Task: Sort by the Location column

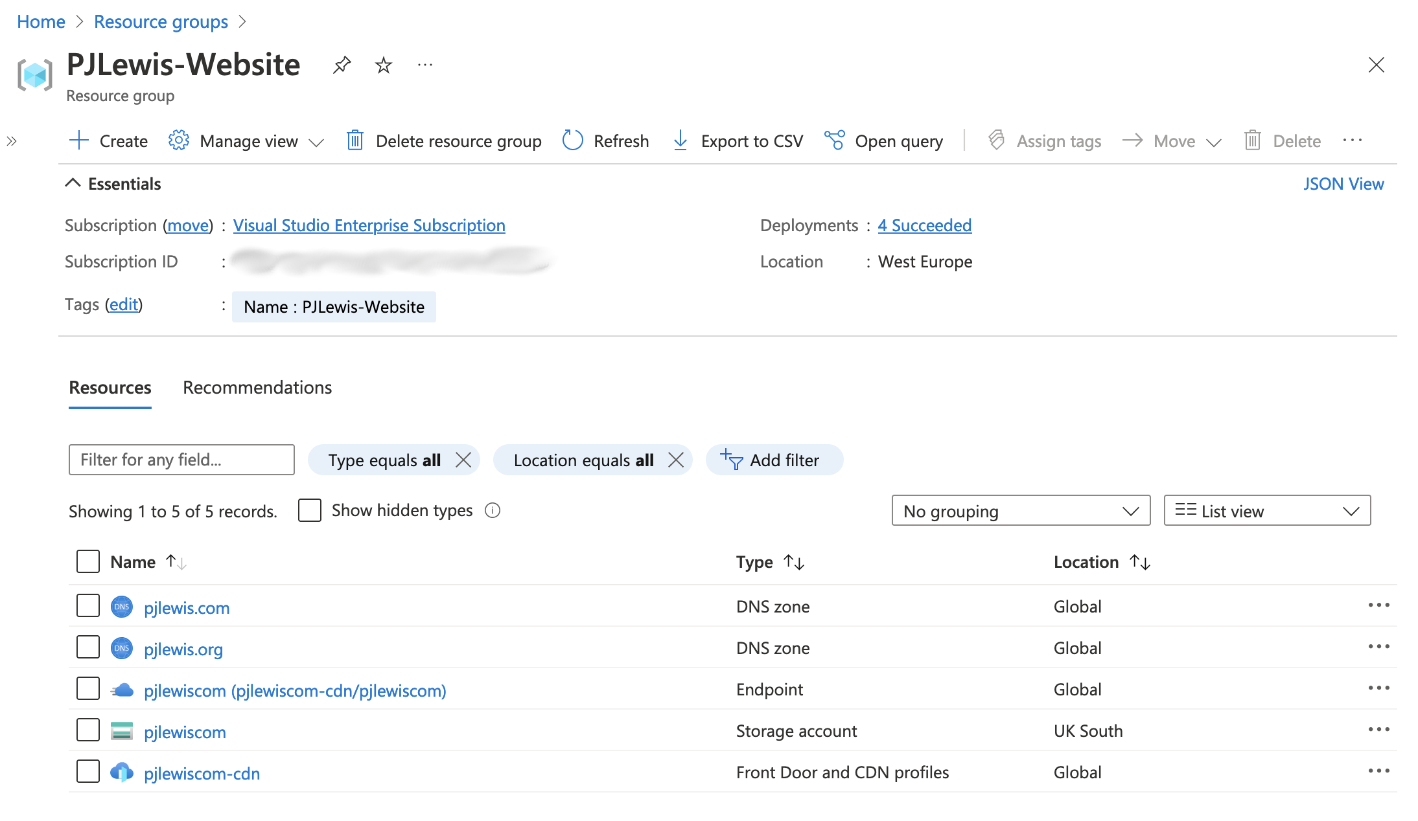Action: coord(1102,562)
